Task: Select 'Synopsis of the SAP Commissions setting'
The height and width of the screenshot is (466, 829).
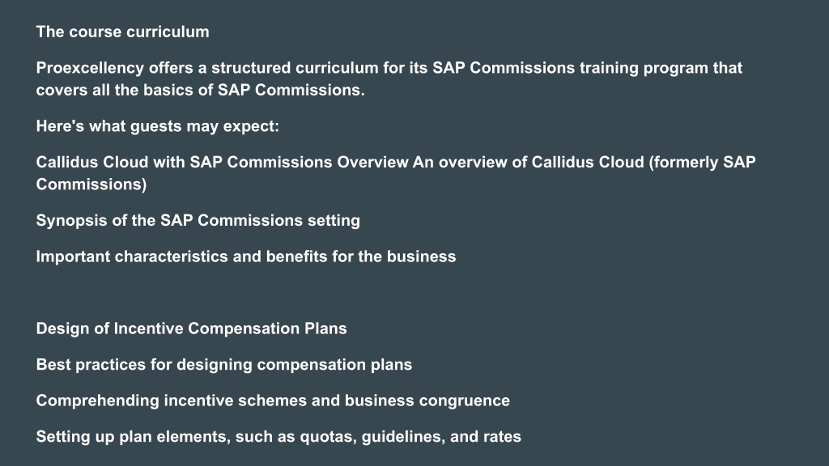Action: 198,220
